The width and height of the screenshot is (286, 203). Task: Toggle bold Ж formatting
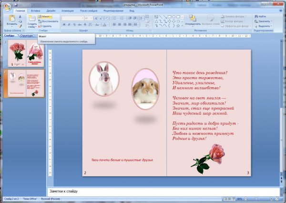pos(63,24)
